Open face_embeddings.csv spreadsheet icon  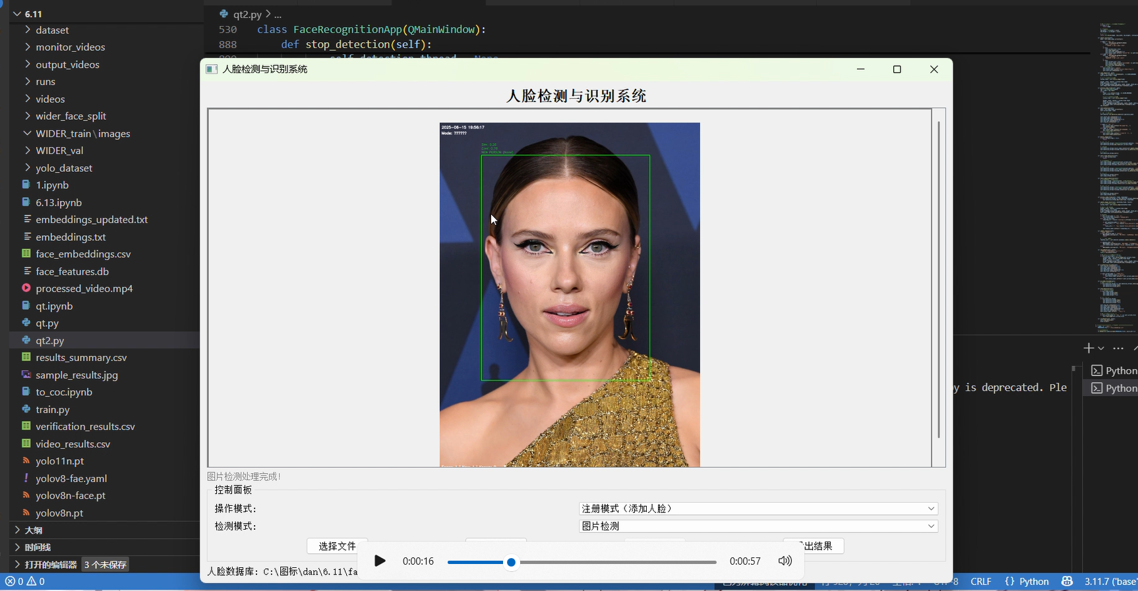[26, 254]
